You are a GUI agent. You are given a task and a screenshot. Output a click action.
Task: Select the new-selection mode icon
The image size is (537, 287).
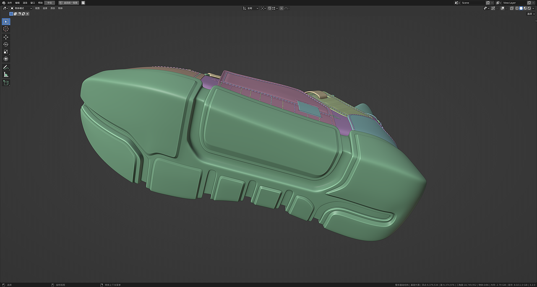click(x=11, y=14)
